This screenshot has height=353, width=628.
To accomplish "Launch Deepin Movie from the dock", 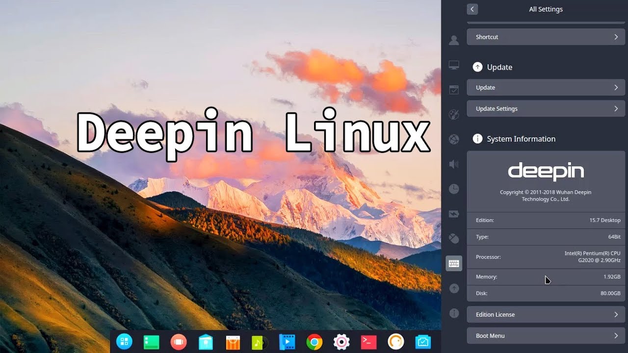I will (x=287, y=342).
